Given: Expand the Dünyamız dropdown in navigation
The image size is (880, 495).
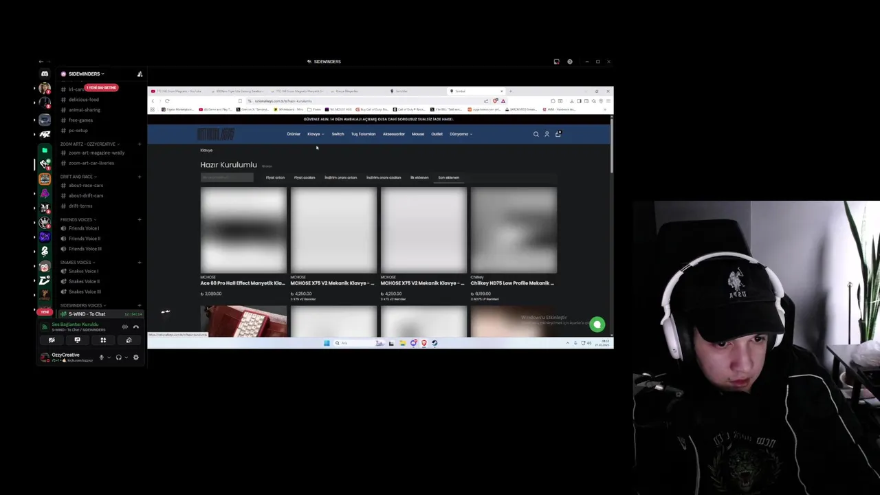Looking at the screenshot, I should pyautogui.click(x=461, y=134).
